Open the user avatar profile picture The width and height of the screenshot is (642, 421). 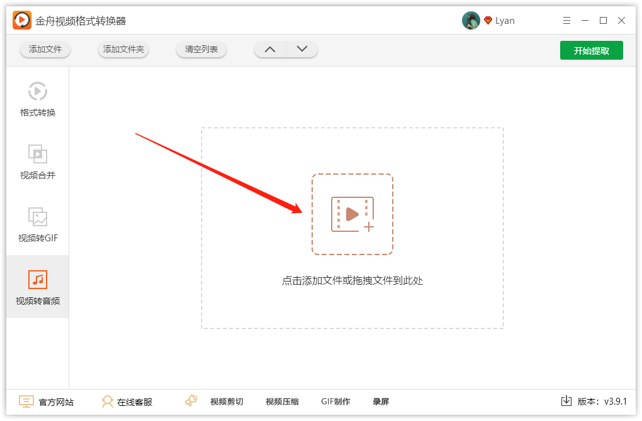[x=471, y=21]
